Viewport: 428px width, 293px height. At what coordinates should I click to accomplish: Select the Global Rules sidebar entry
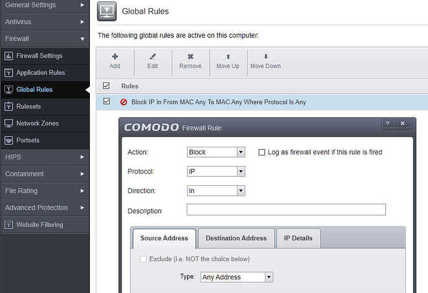click(x=45, y=89)
